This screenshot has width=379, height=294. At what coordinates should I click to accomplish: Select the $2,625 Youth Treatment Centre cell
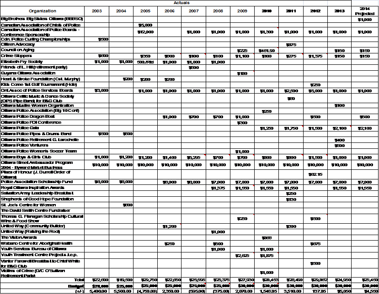point(242,256)
